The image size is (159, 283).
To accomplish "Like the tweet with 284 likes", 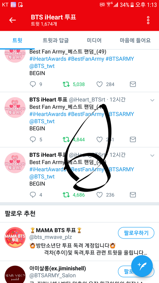I will pos(99,84).
